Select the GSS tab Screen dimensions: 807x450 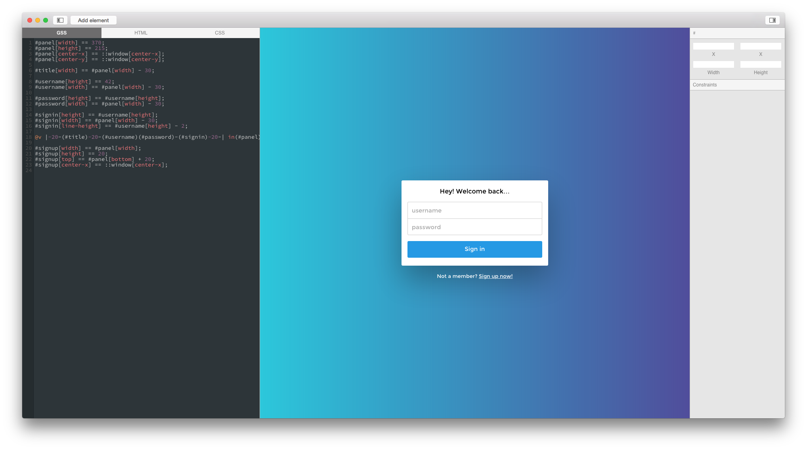coord(61,33)
